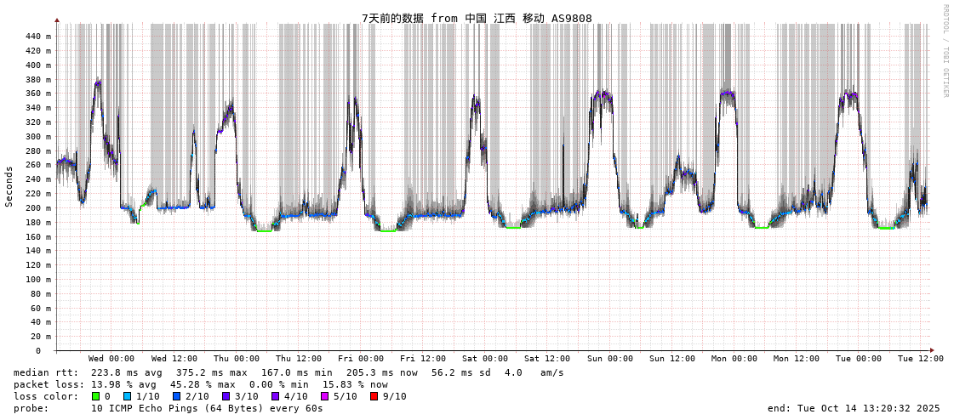
Task: Click the 200 m y-axis label
Action: (x=38, y=208)
